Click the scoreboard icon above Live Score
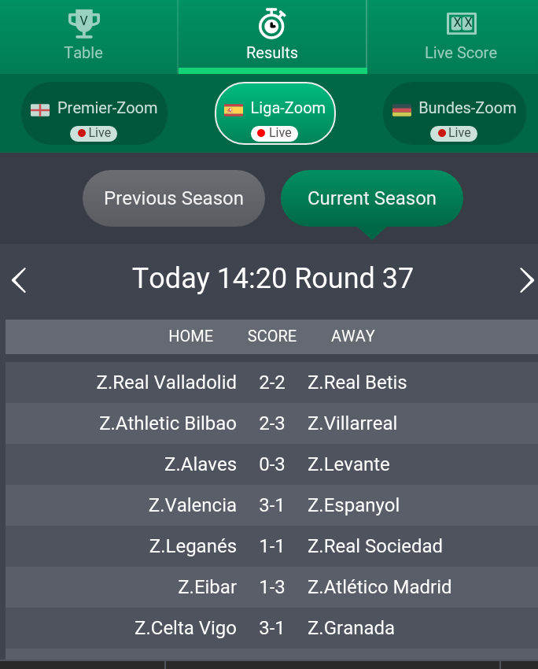The height and width of the screenshot is (669, 538). pos(461,24)
